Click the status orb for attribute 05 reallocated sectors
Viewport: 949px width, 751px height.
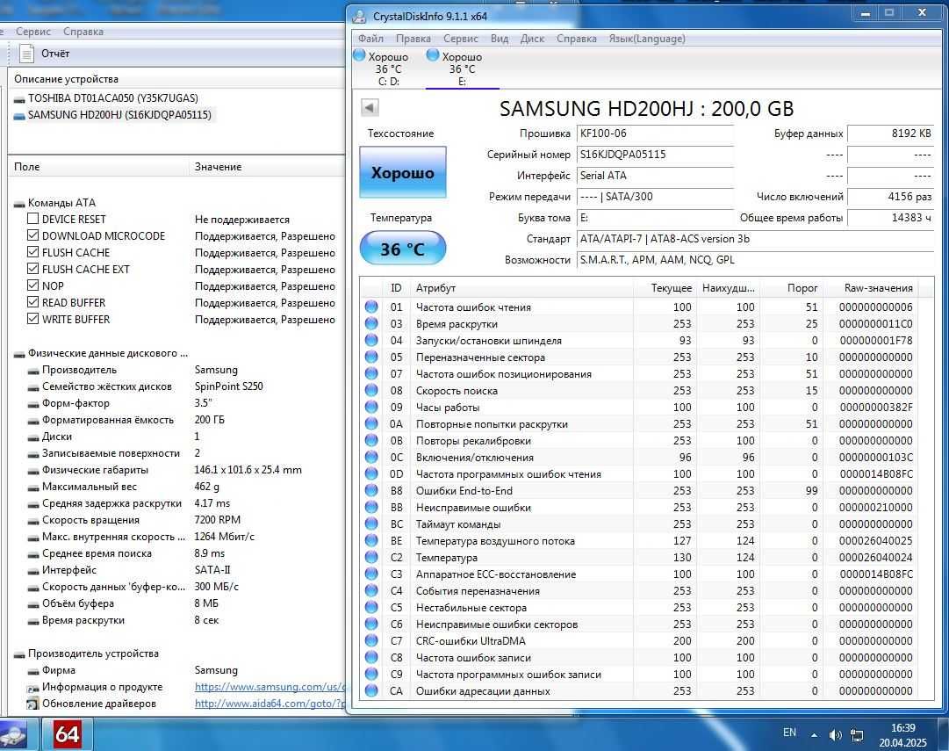point(371,357)
